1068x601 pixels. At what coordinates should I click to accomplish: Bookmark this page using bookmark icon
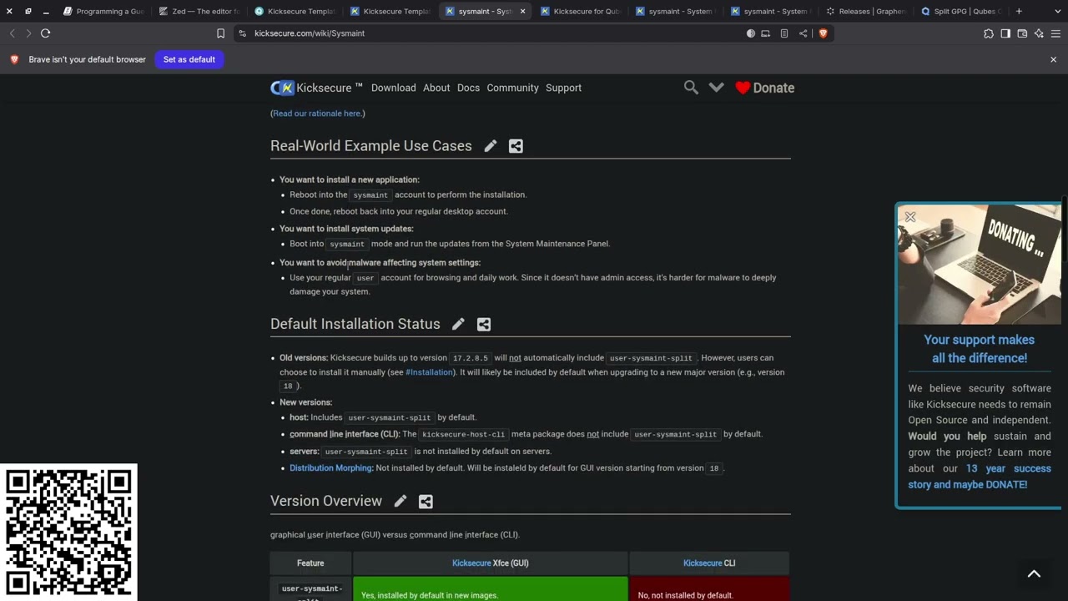220,33
